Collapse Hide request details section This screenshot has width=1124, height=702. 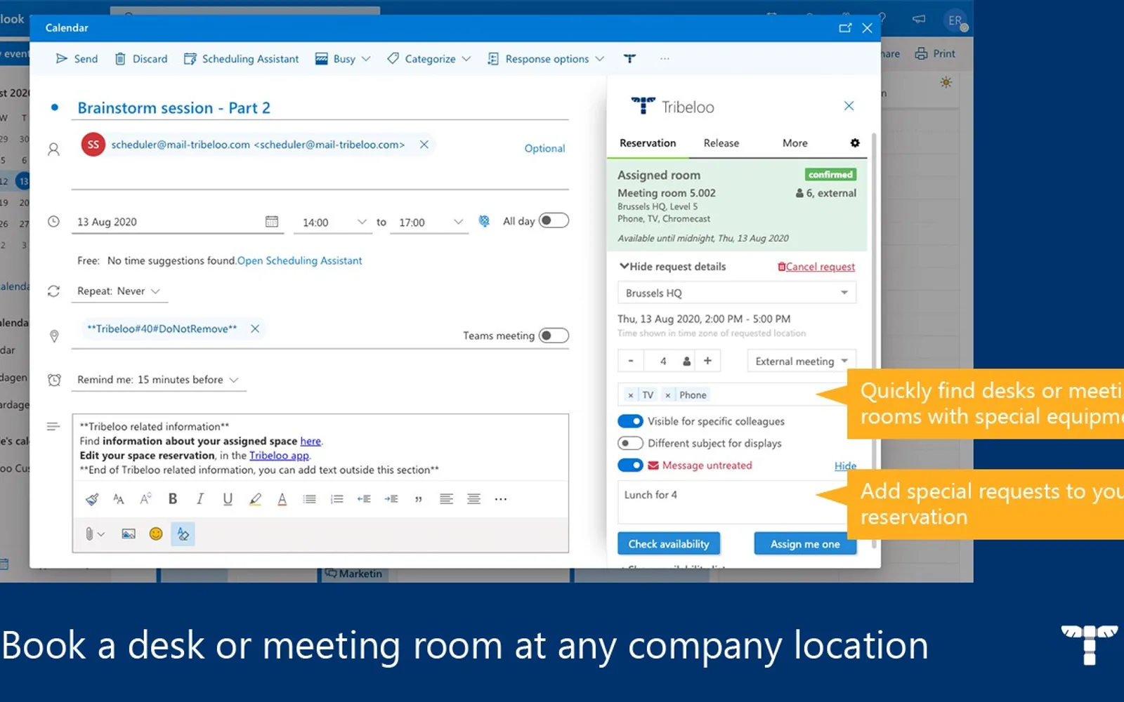pyautogui.click(x=672, y=267)
